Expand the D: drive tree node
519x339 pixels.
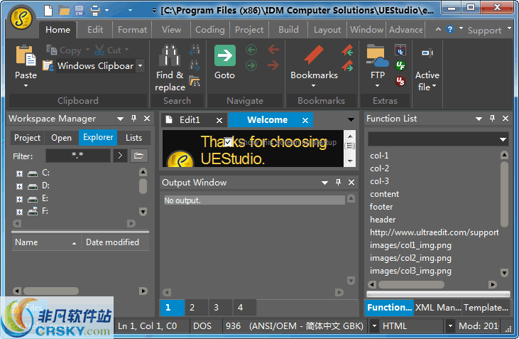pos(20,186)
